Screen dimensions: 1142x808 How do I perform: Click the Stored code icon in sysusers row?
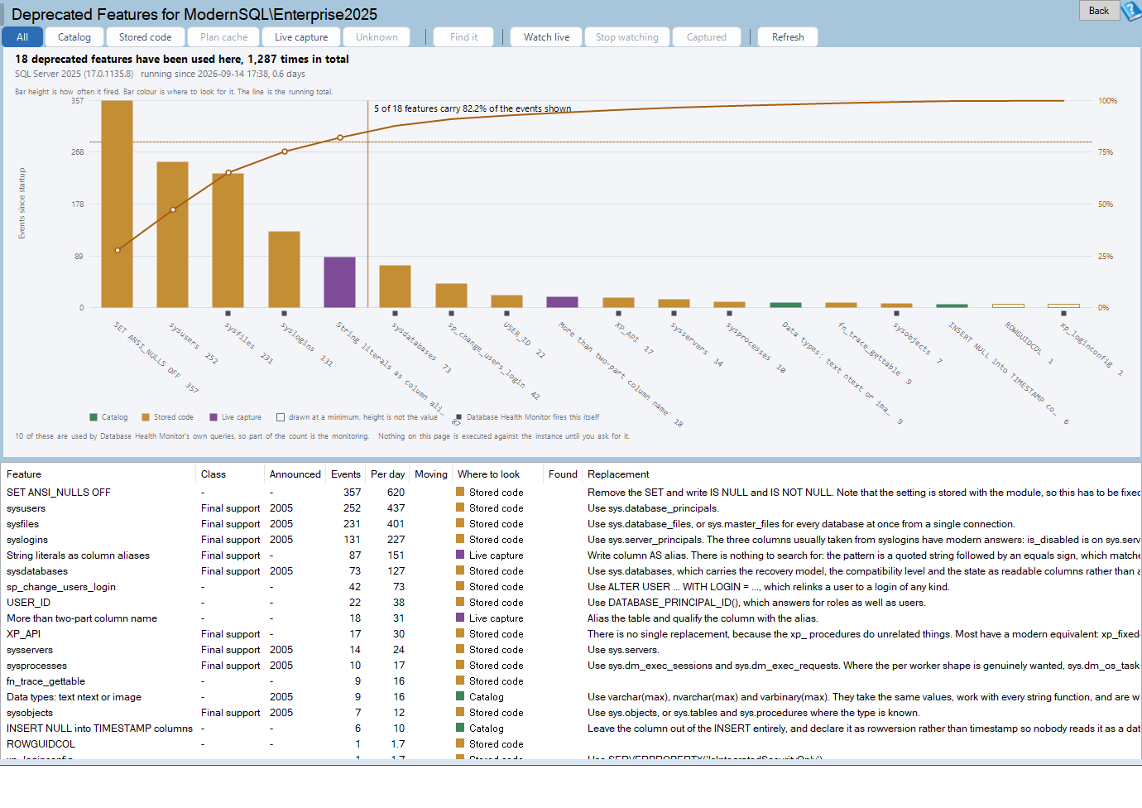click(x=460, y=507)
